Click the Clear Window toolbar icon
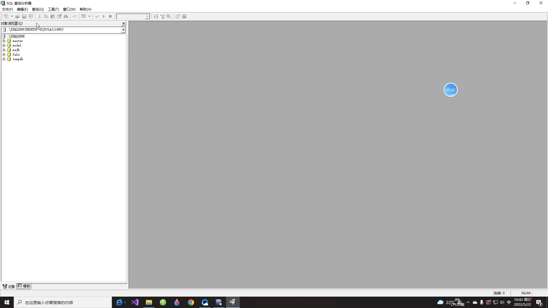 point(59,17)
